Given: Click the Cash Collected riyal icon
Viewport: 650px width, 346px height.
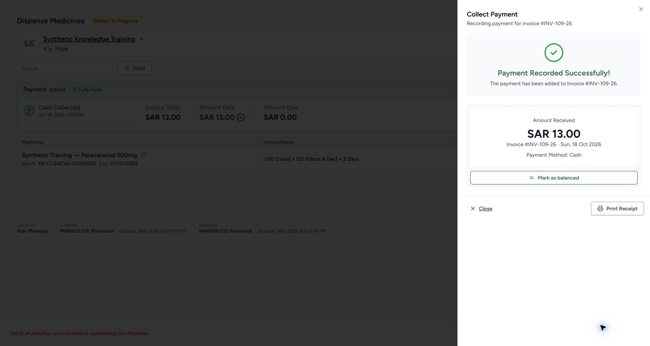Looking at the screenshot, I should coord(29,110).
